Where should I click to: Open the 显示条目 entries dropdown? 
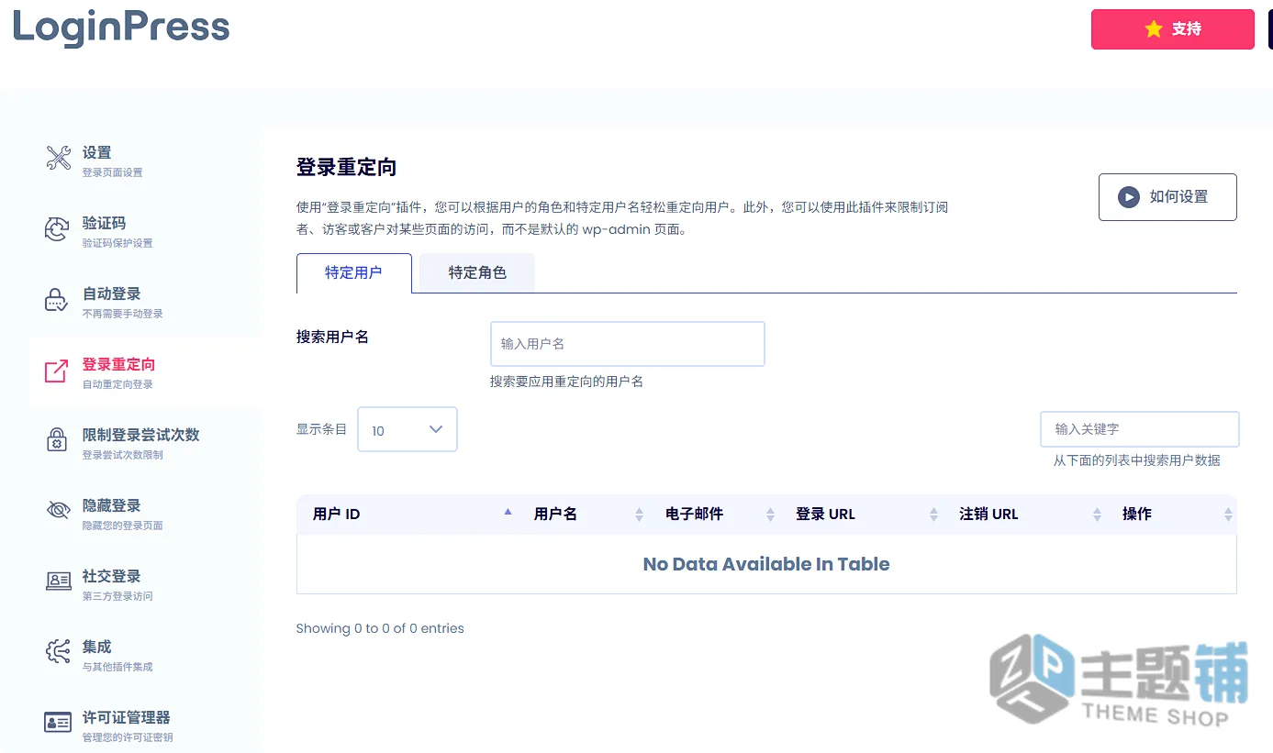tap(408, 429)
